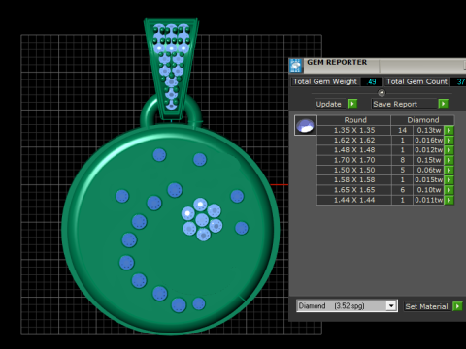This screenshot has height=349, width=466.
Task: Click green arrow for 1.50 X 1.50 row
Action: click(x=449, y=171)
